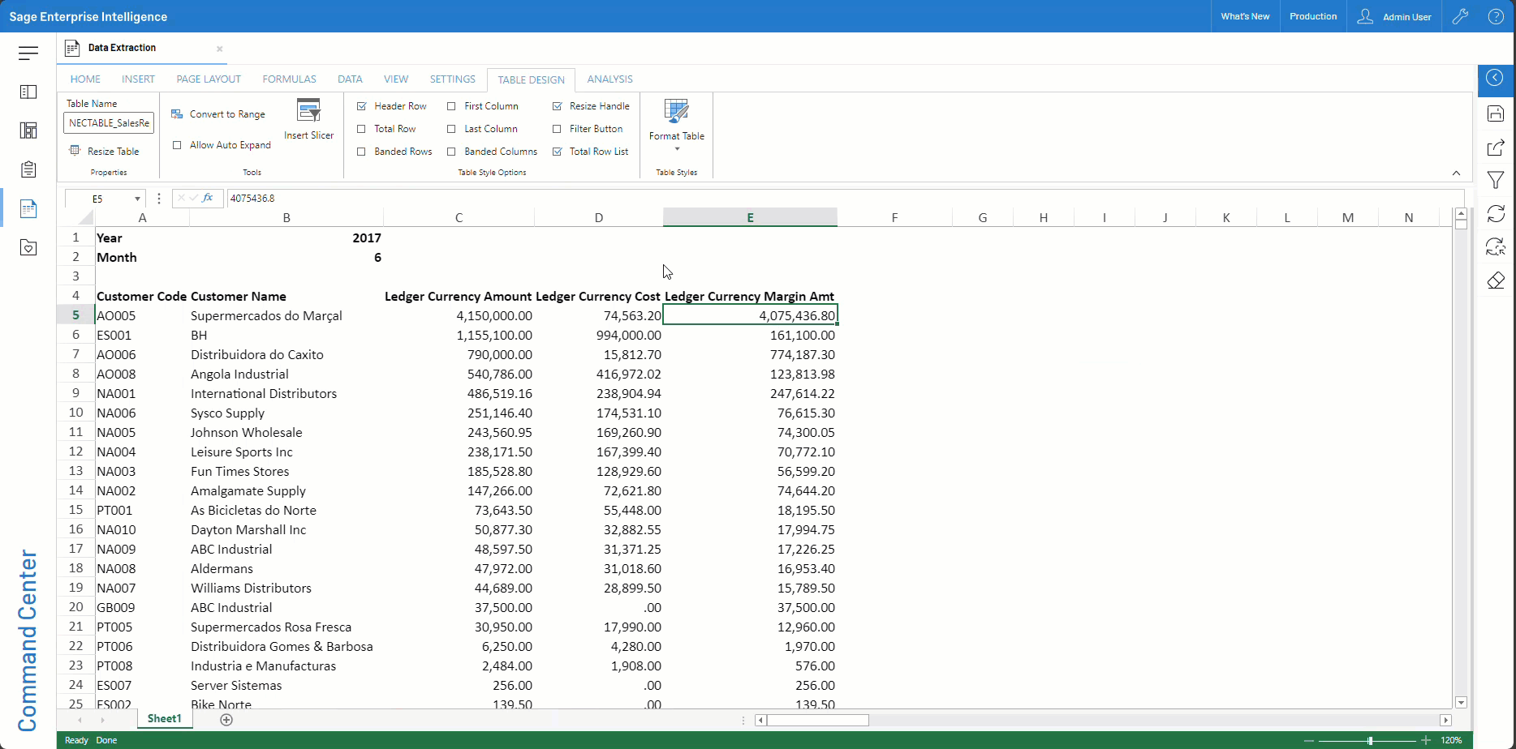Screen dimensions: 1516x749
Task: Open the ANALYSIS ribbon tab
Action: click(x=609, y=79)
